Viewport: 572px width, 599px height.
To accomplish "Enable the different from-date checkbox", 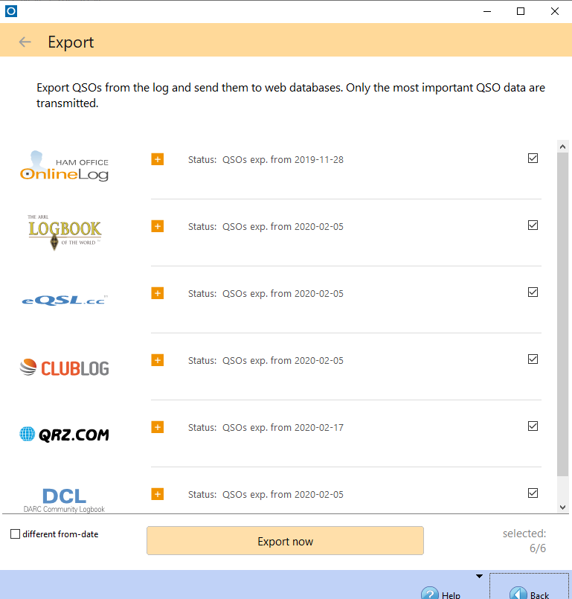I will tap(16, 534).
